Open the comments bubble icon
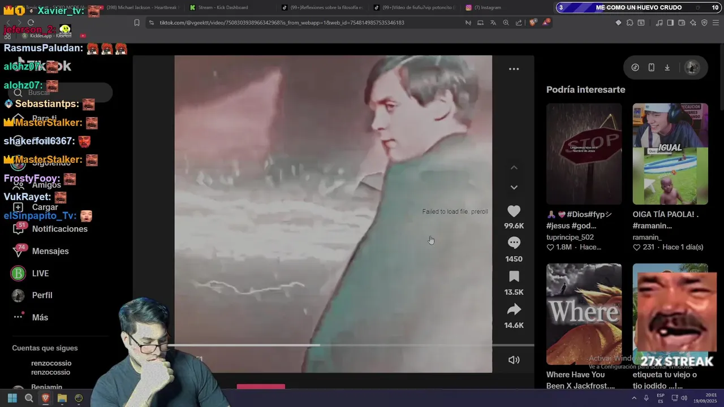The width and height of the screenshot is (724, 407). click(514, 243)
